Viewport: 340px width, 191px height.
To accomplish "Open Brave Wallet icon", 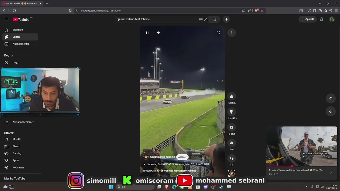I will [320, 11].
